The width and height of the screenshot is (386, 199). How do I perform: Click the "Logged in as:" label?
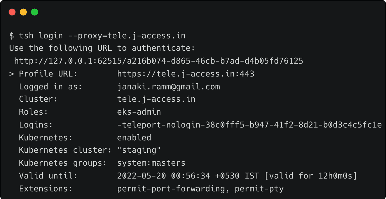point(50,87)
